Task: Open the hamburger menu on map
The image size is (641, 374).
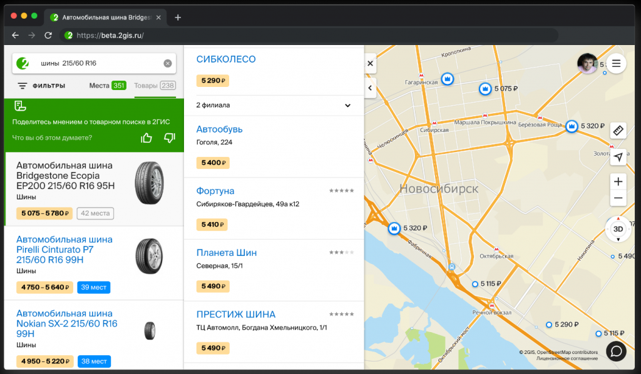Action: 616,63
